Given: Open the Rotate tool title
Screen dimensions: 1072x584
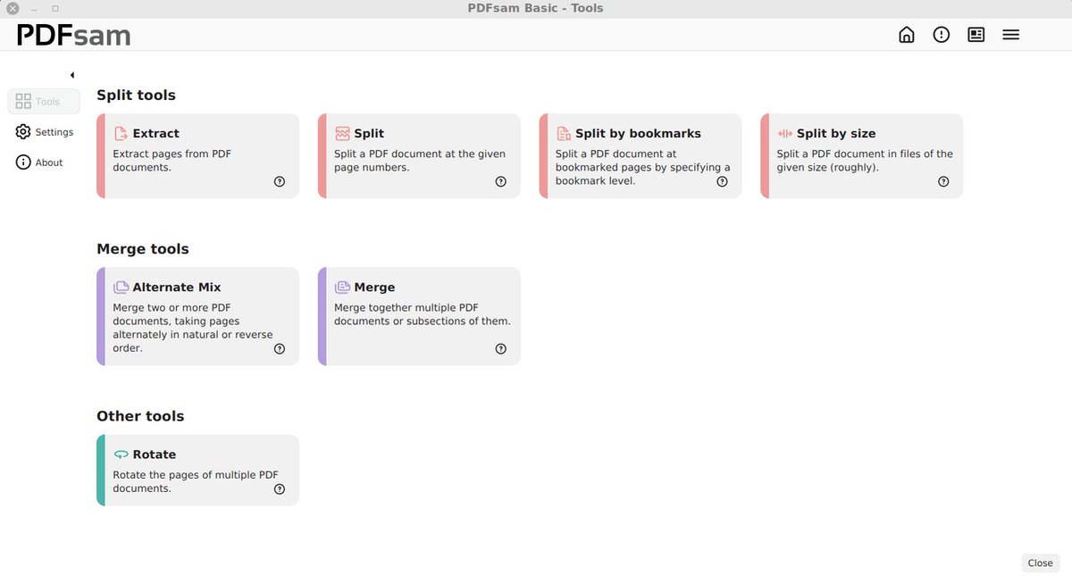Looking at the screenshot, I should click(155, 455).
